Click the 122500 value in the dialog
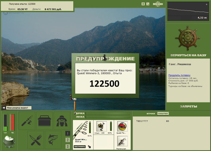Image resolution: width=211 pixels, height=151 pixels. pyautogui.click(x=104, y=84)
